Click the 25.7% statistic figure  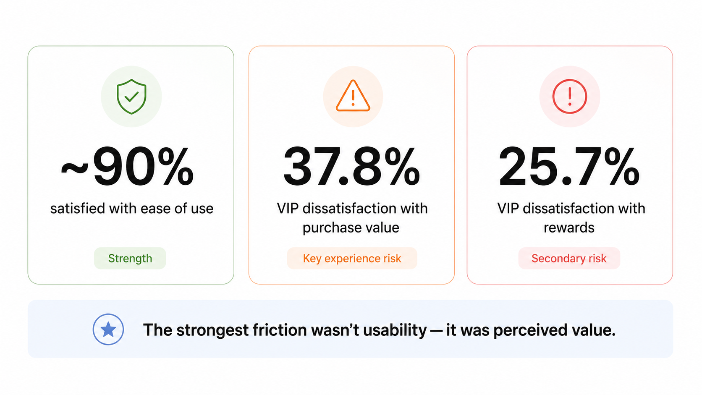[x=569, y=167]
